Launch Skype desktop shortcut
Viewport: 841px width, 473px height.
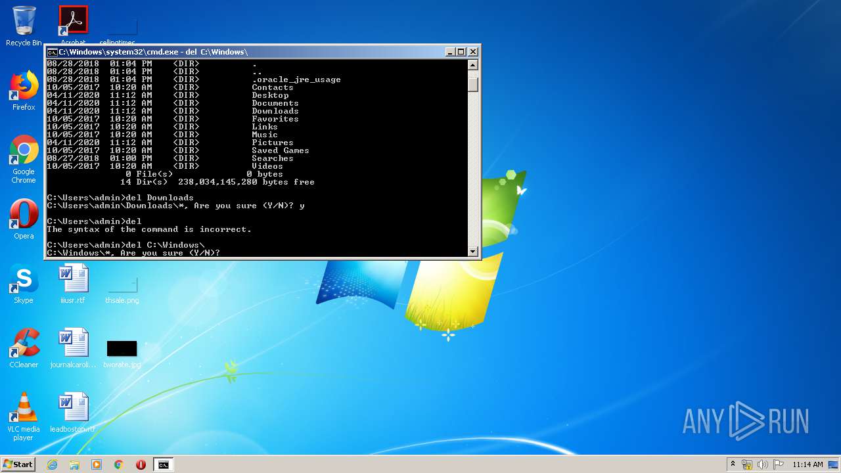point(24,284)
